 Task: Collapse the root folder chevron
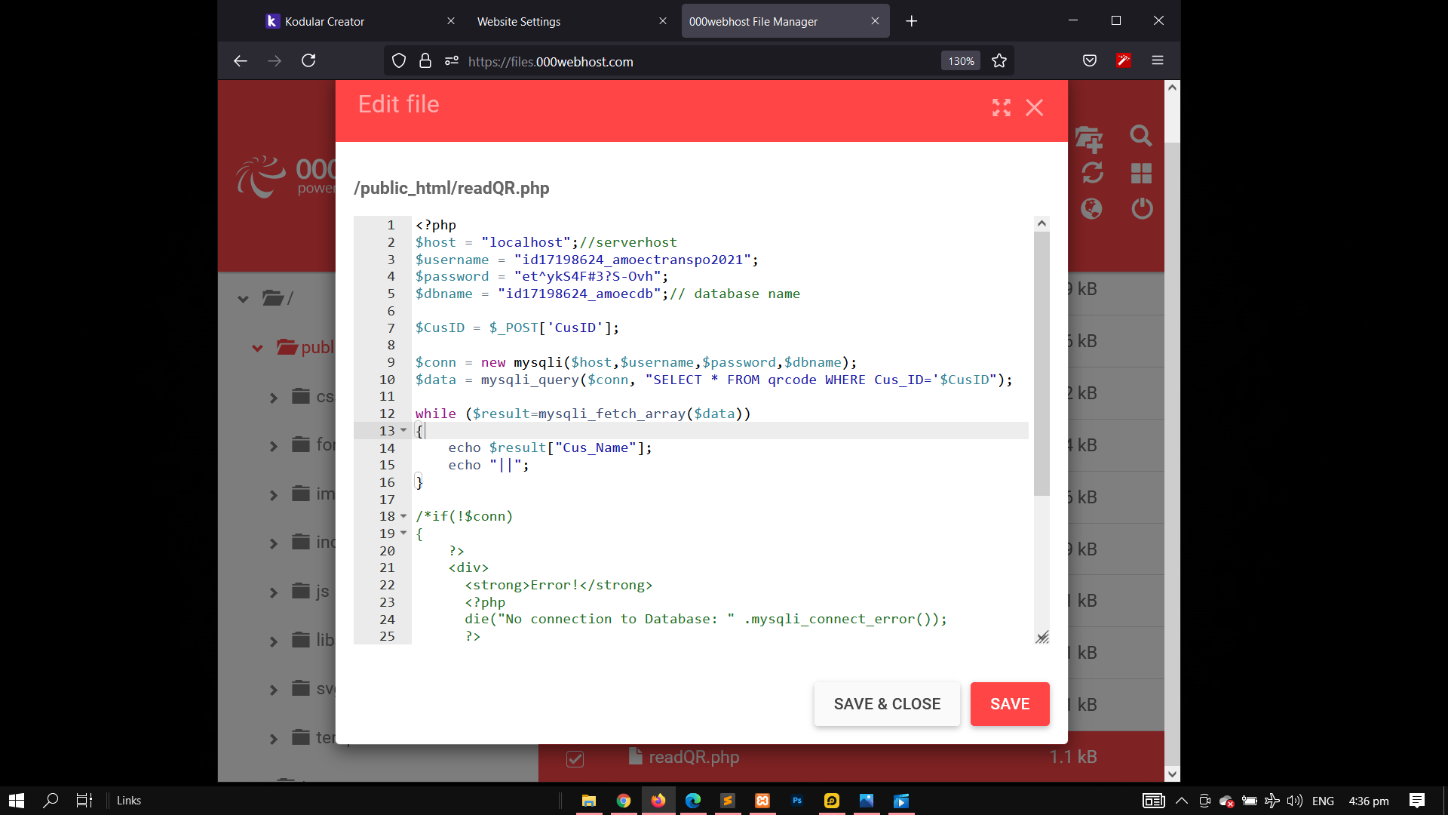click(x=243, y=299)
